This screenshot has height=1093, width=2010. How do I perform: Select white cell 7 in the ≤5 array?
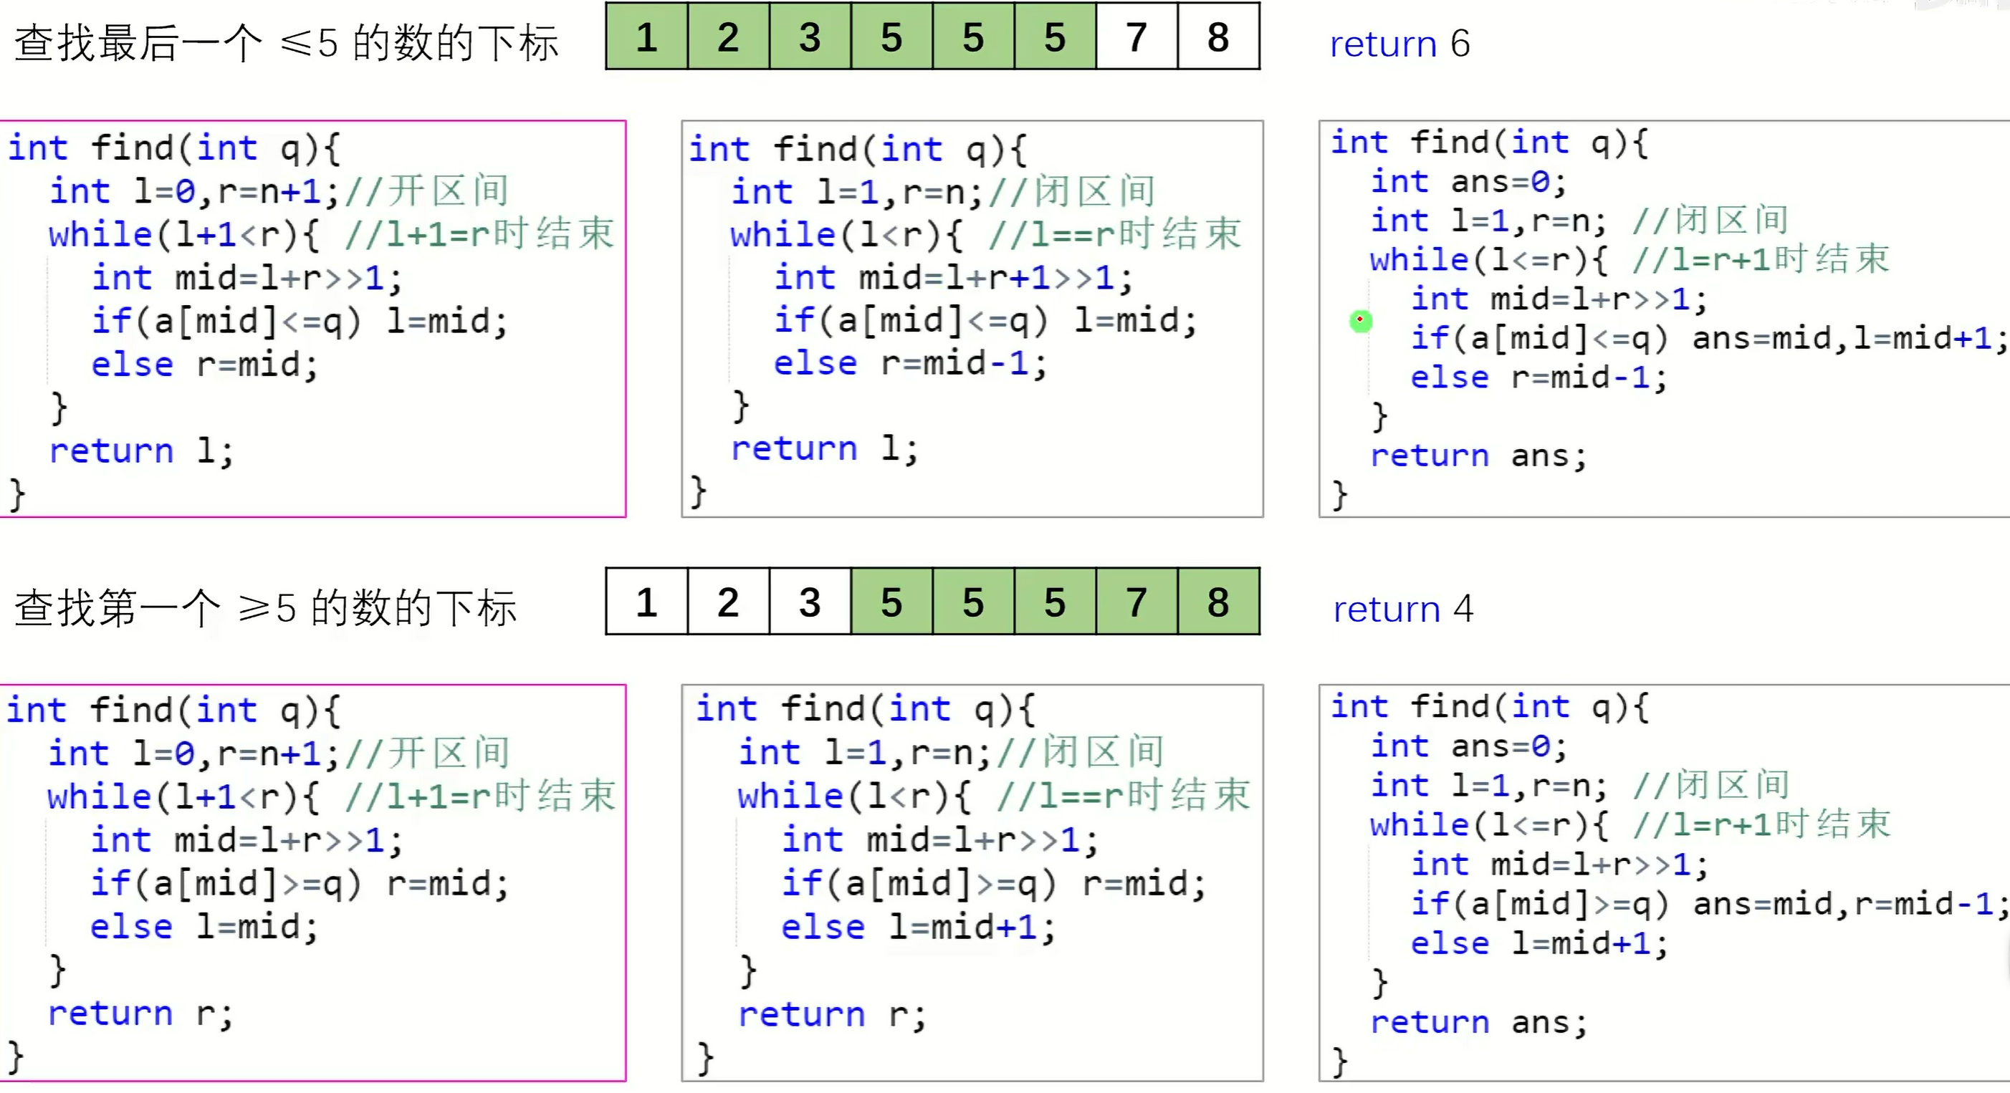coord(1136,37)
